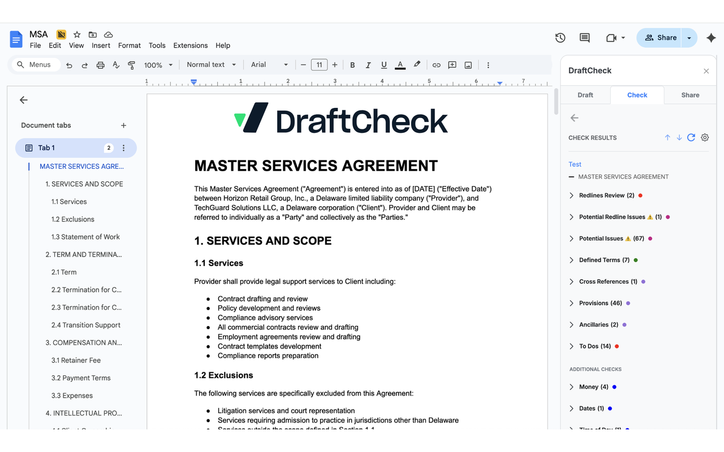The image size is (724, 452).
Task: Expand Redlines Review (2)
Action: (571, 195)
